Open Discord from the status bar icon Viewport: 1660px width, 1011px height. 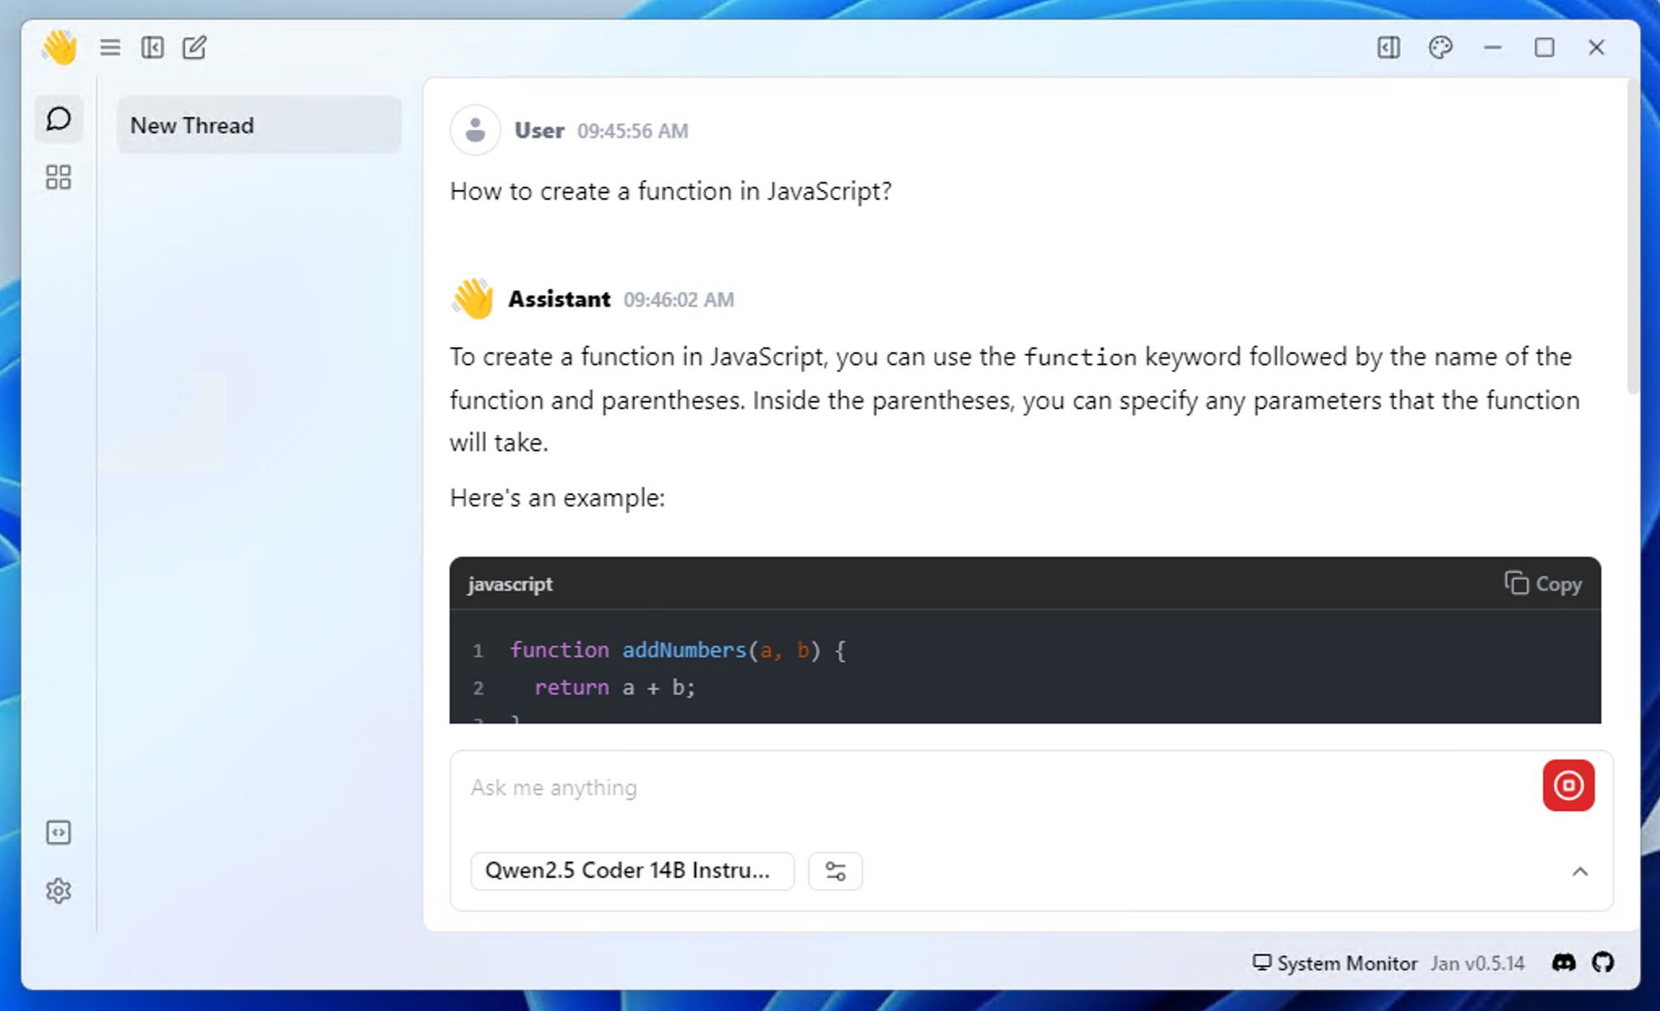[1565, 963]
